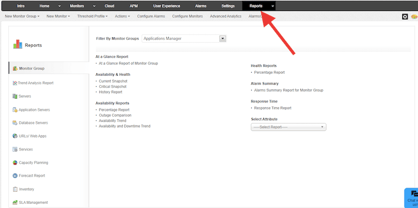Viewport: 418px width, 208px height.
Task: Open the New Monitor dropdown
Action: point(58,16)
